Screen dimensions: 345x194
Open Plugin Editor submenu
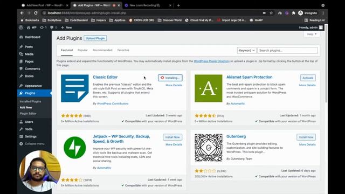pos(28,114)
